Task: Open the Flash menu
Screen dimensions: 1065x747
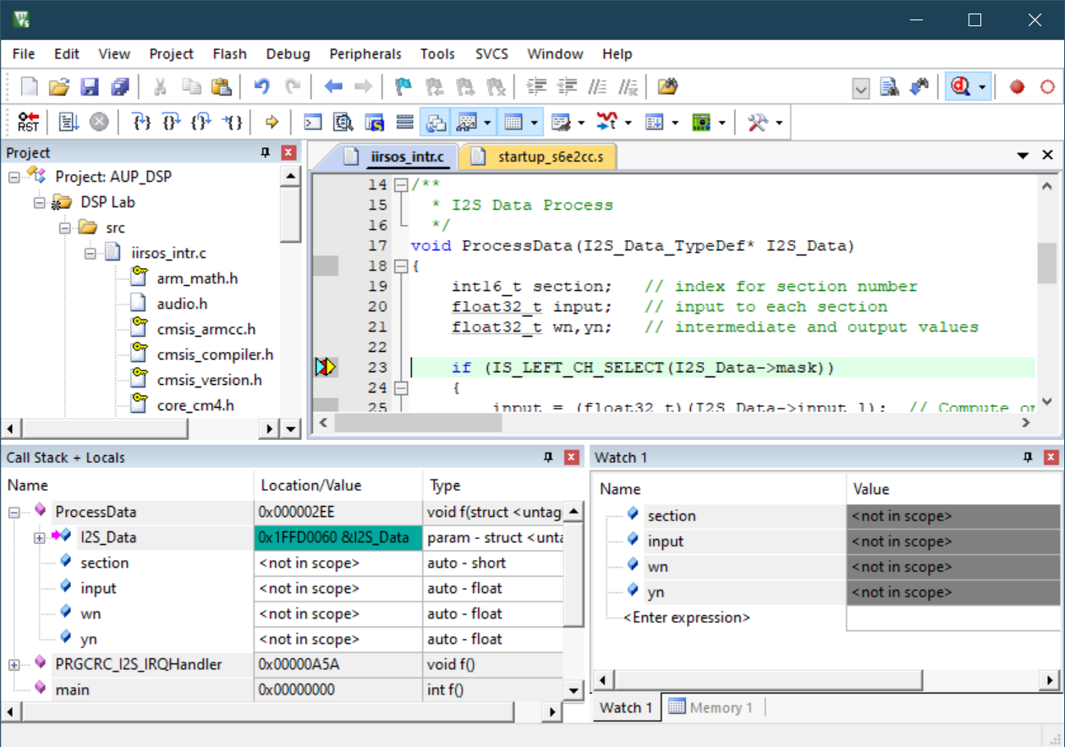Action: [229, 53]
